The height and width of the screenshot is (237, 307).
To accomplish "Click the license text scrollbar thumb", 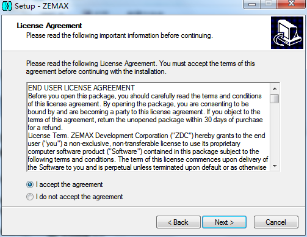I will click(x=275, y=99).
